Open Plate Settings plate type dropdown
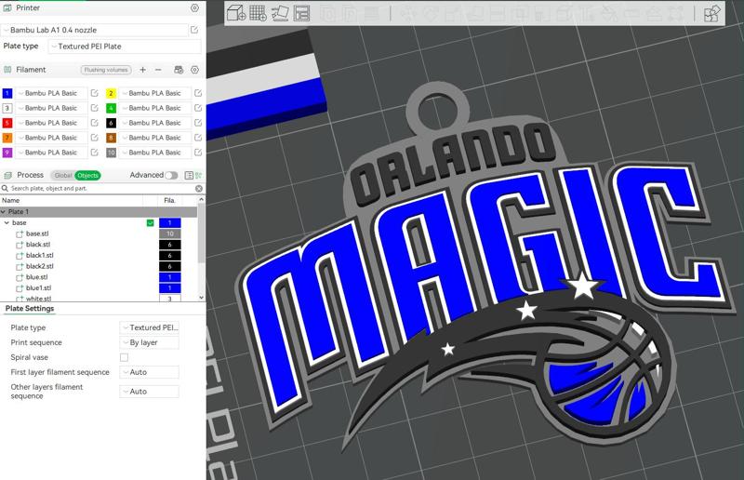Image resolution: width=744 pixels, height=480 pixels. click(x=150, y=327)
